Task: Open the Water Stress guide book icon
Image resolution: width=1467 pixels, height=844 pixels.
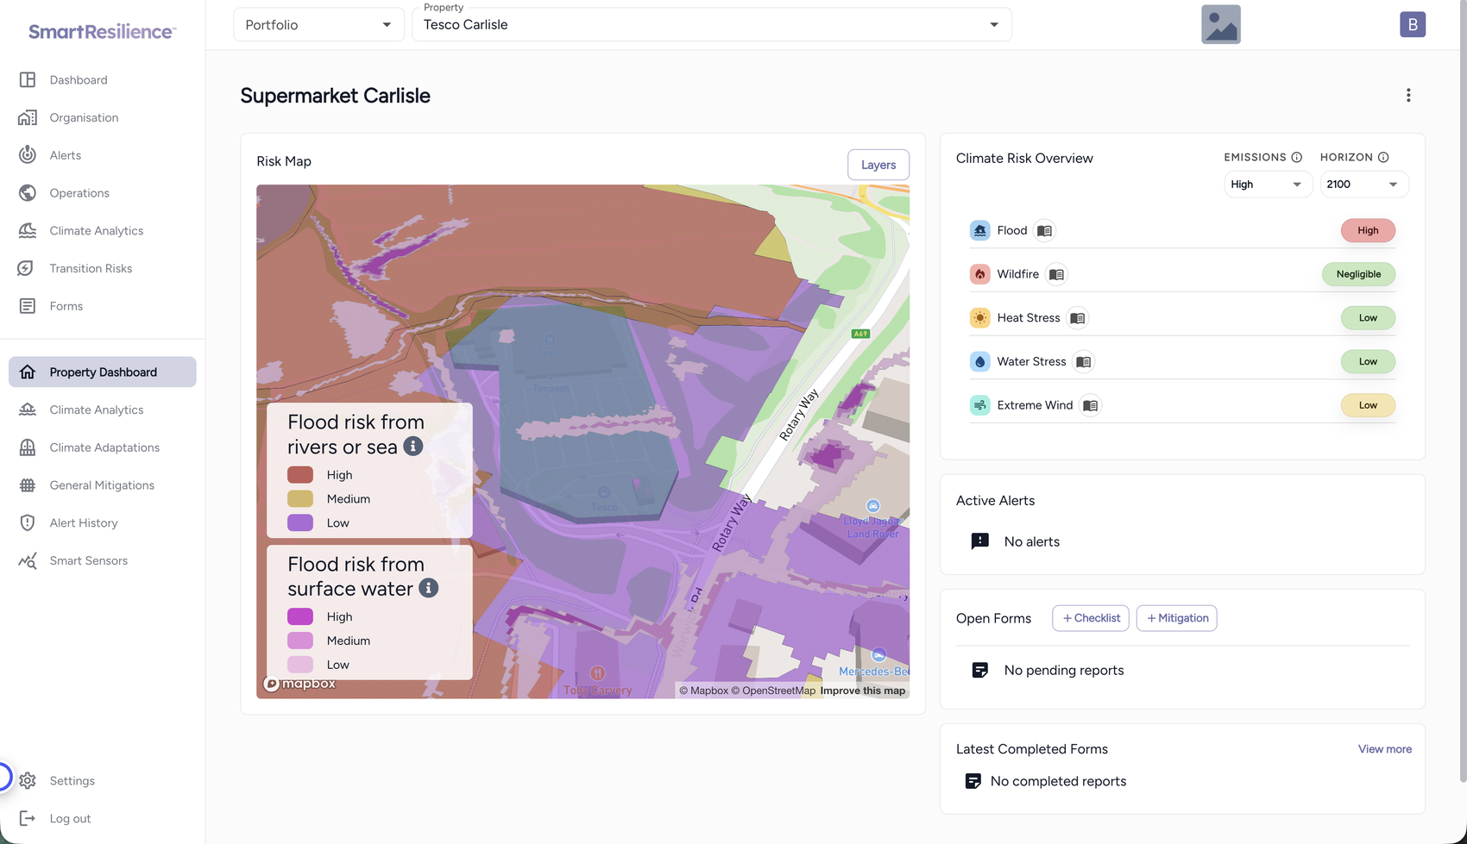Action: click(x=1083, y=362)
